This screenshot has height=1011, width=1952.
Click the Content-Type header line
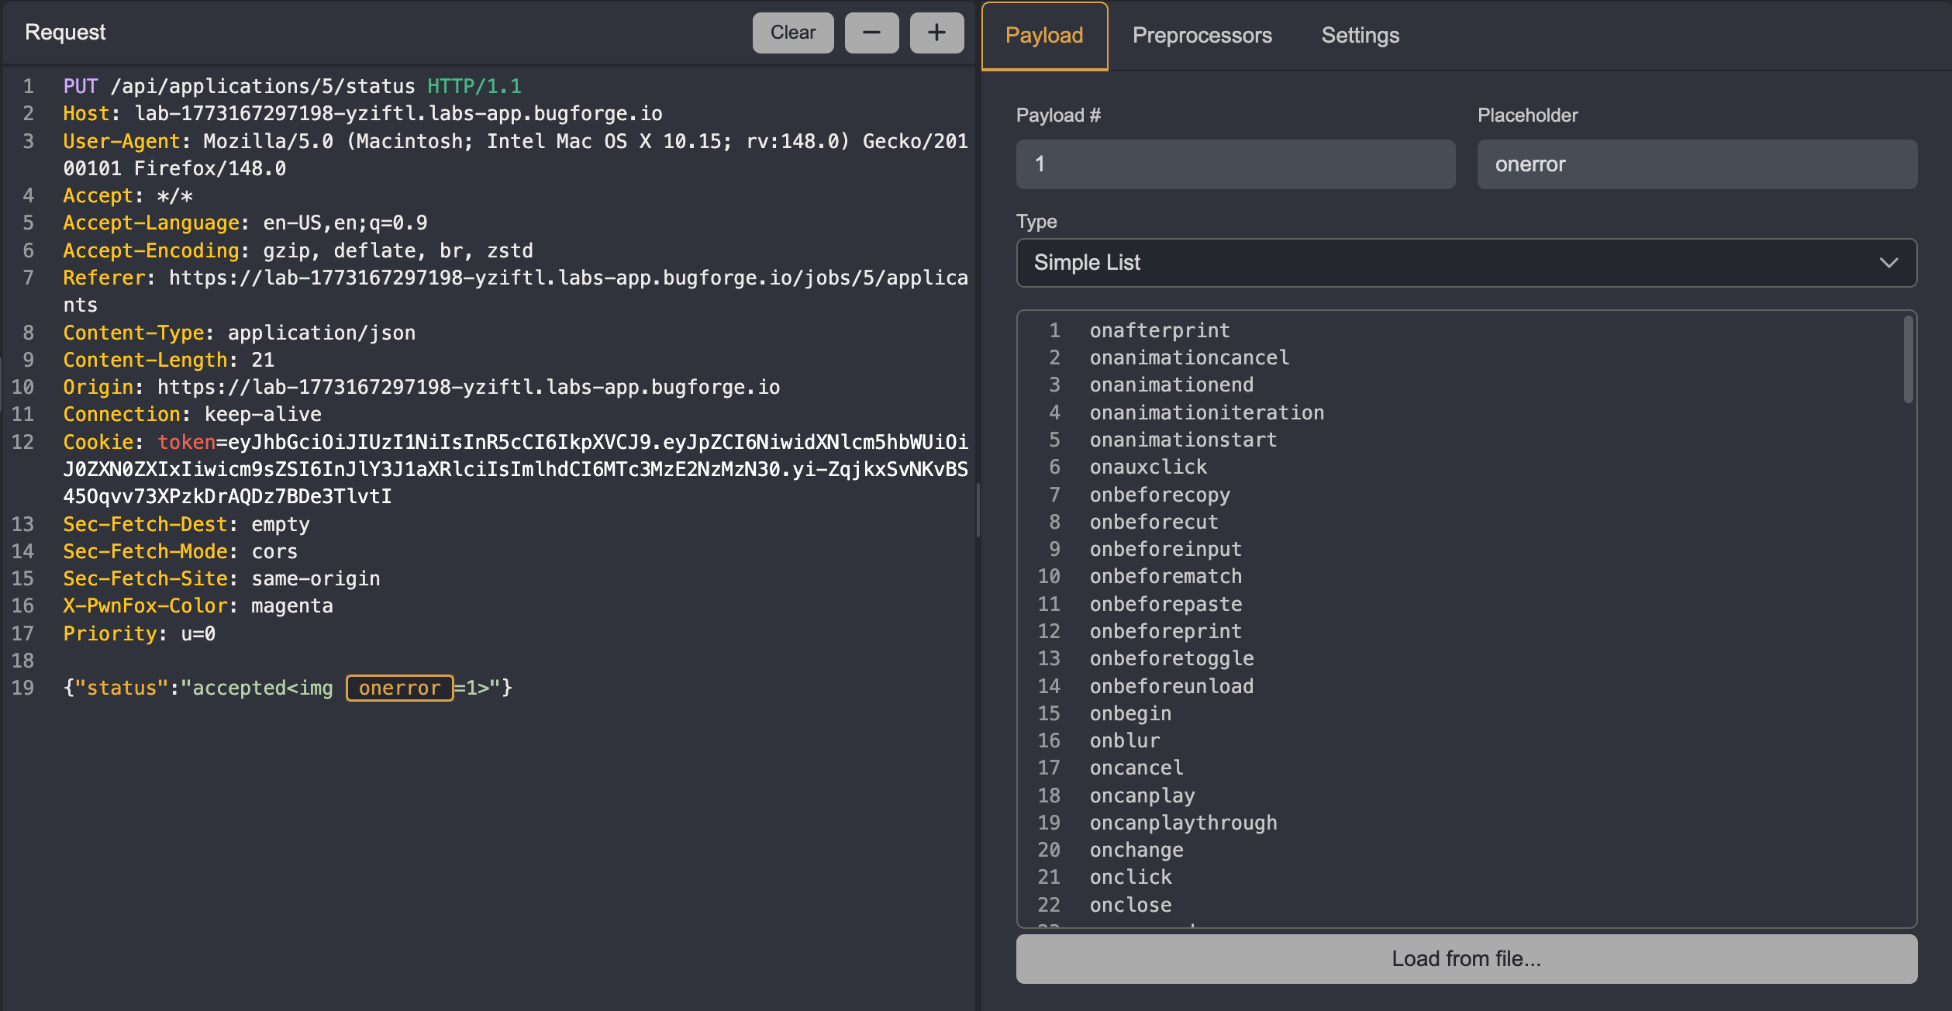pyautogui.click(x=239, y=333)
